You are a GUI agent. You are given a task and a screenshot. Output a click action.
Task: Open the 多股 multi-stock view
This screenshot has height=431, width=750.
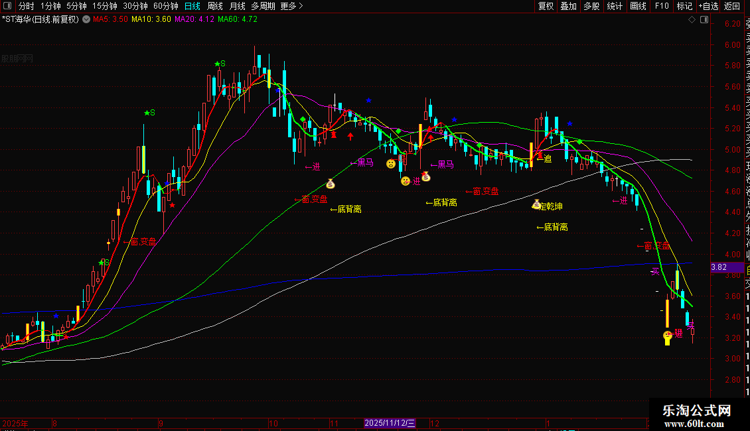(x=591, y=6)
